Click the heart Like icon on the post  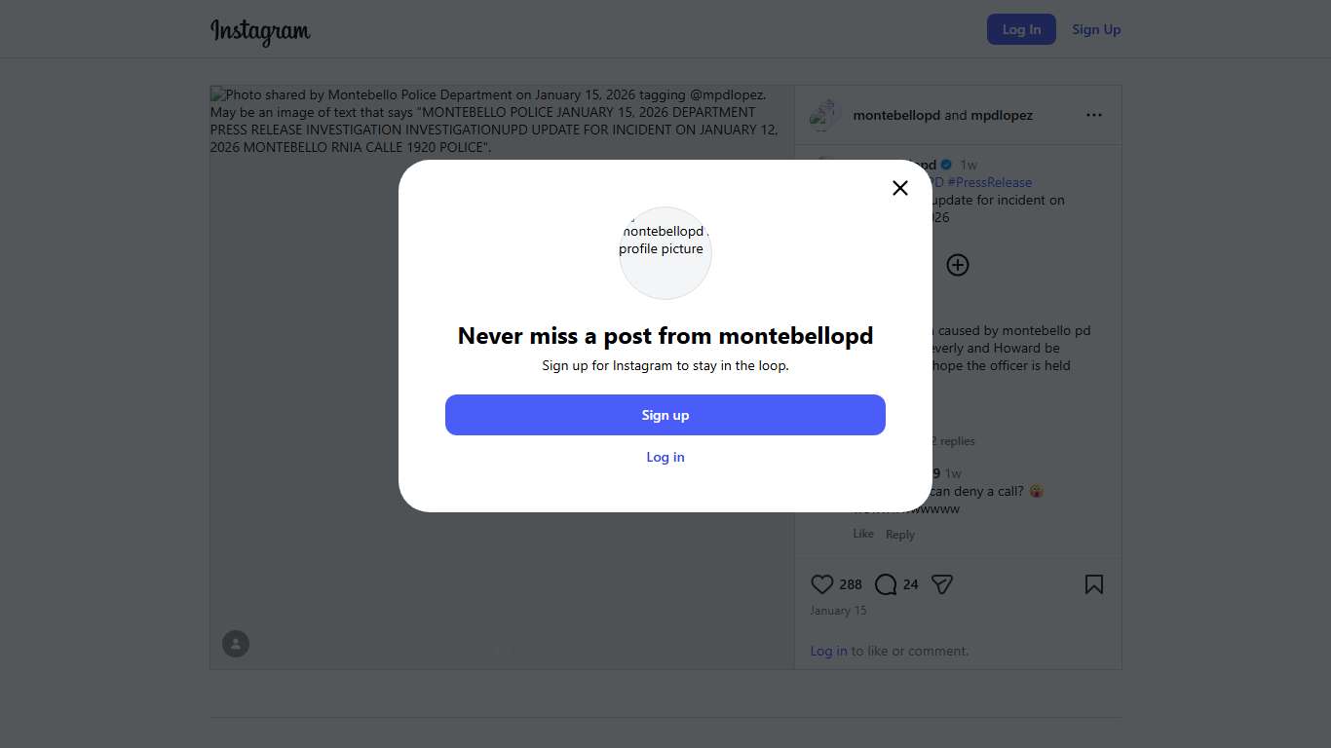pyautogui.click(x=822, y=584)
